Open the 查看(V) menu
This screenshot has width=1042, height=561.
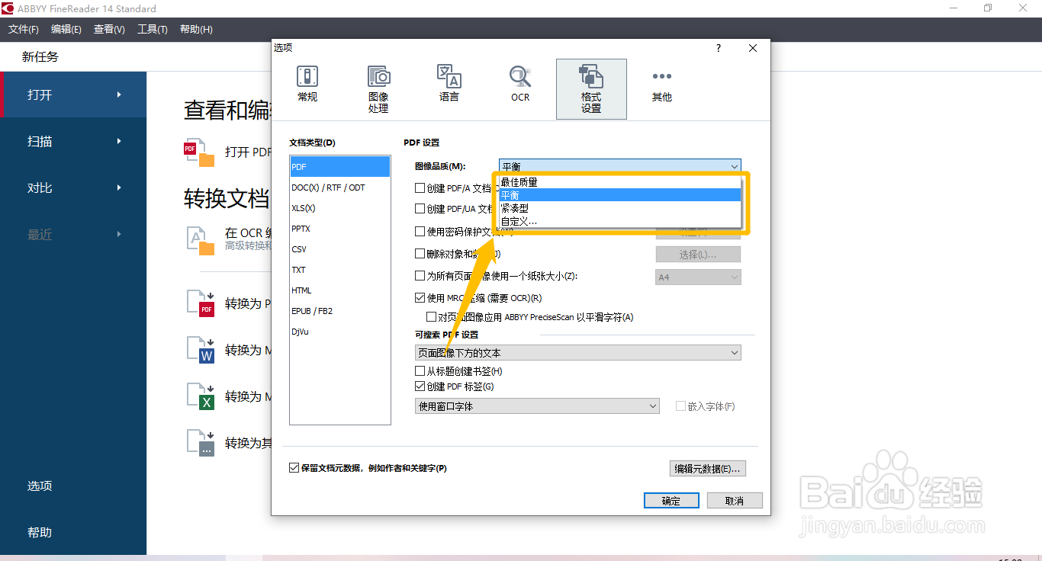[x=109, y=29]
